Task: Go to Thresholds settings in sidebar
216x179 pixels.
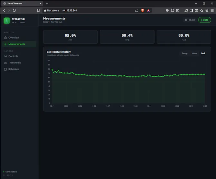Action: pyautogui.click(x=14, y=63)
